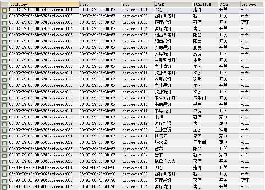Screen dimensions: 265x190
Task: Select home cell in 00-0C-29-0F-3D-6F@devicemac008 row
Action: click(x=100, y=54)
